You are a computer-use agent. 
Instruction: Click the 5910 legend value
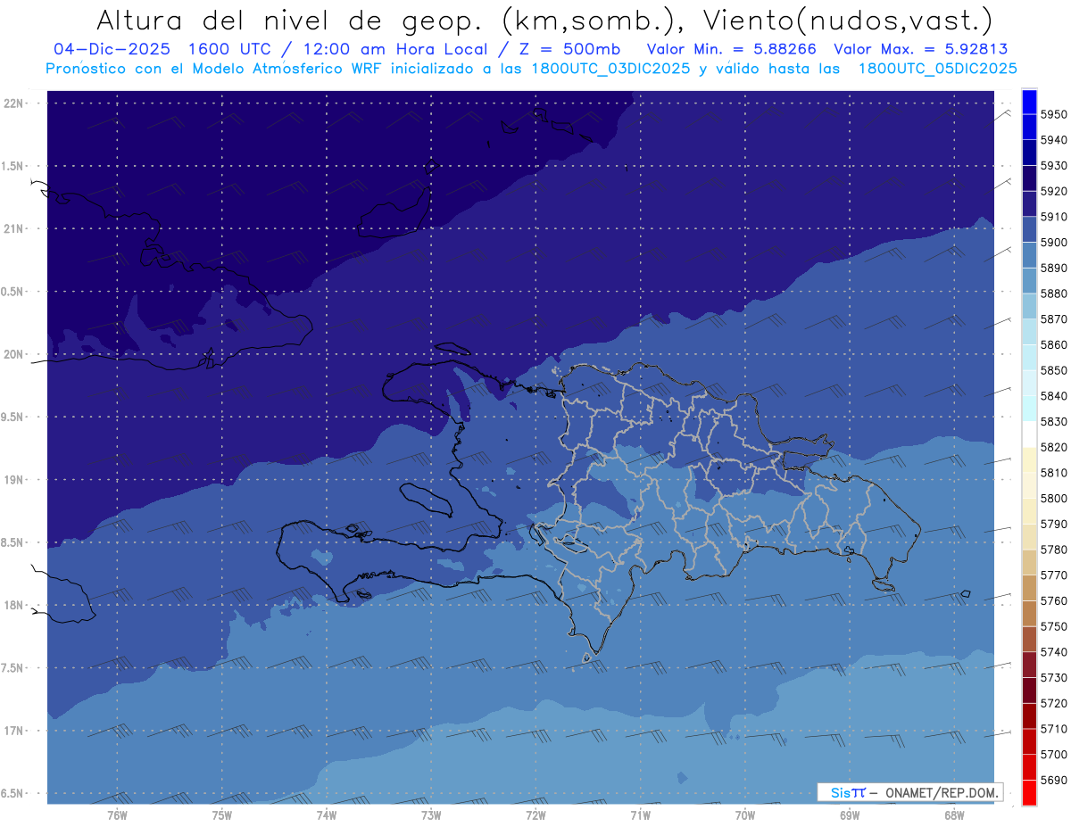coord(1054,217)
